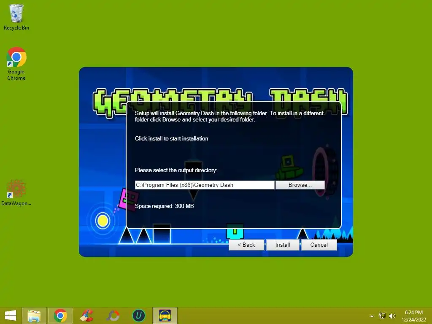This screenshot has height=324, width=432.
Task: Click 'Please select the output directory:' label
Action: (x=176, y=170)
